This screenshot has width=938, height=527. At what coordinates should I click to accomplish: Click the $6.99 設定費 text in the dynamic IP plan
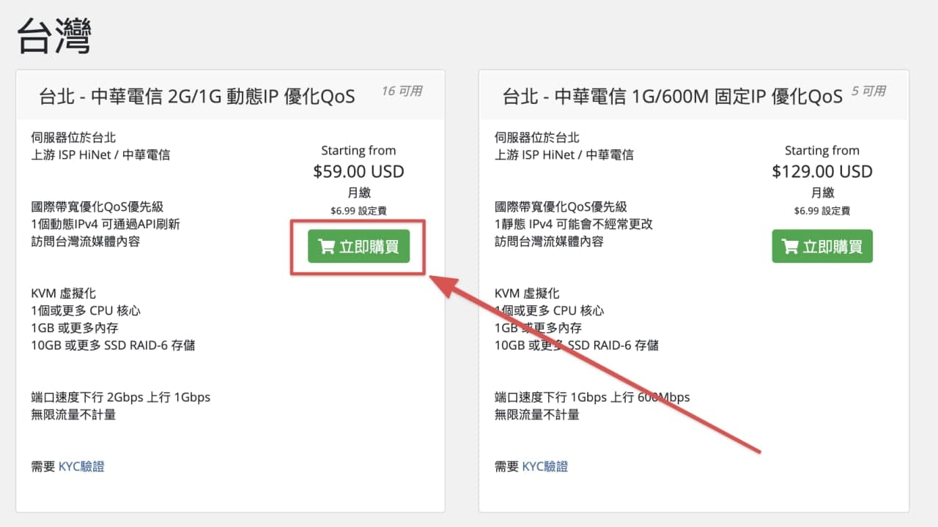coord(358,210)
